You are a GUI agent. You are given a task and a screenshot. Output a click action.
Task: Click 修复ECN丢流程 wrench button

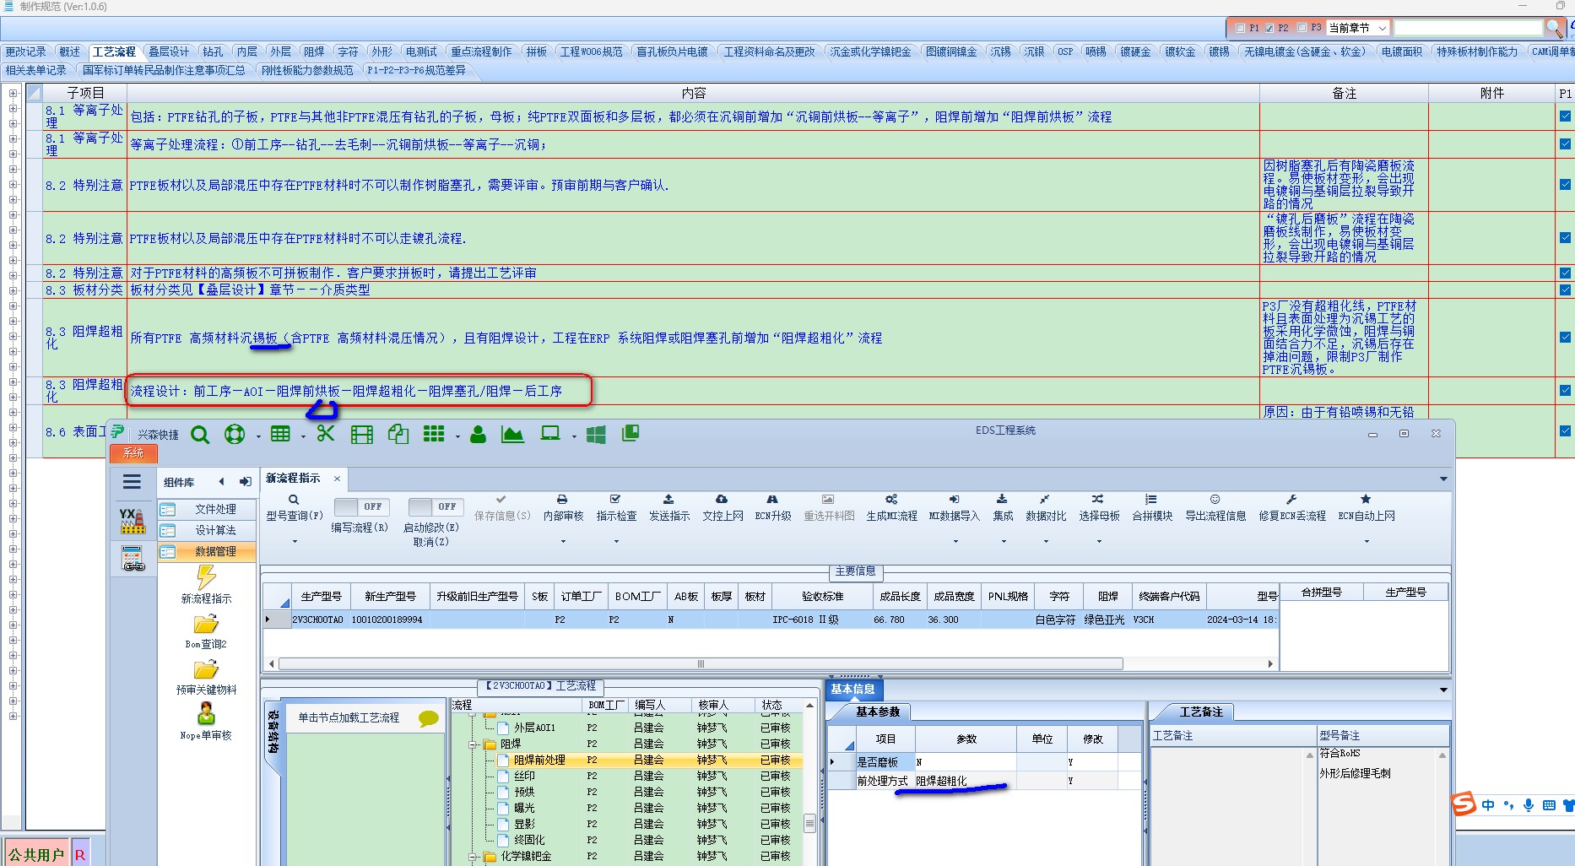1292,508
